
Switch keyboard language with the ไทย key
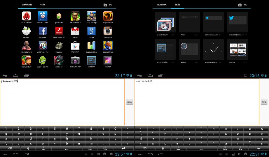[105, 148]
